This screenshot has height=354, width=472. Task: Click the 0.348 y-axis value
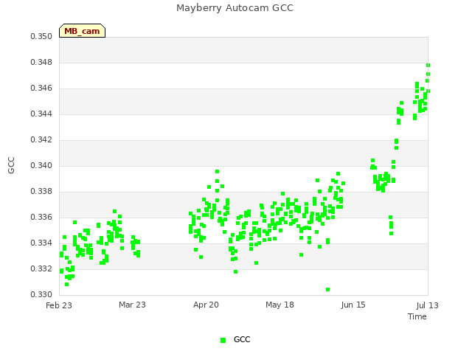tap(41, 62)
